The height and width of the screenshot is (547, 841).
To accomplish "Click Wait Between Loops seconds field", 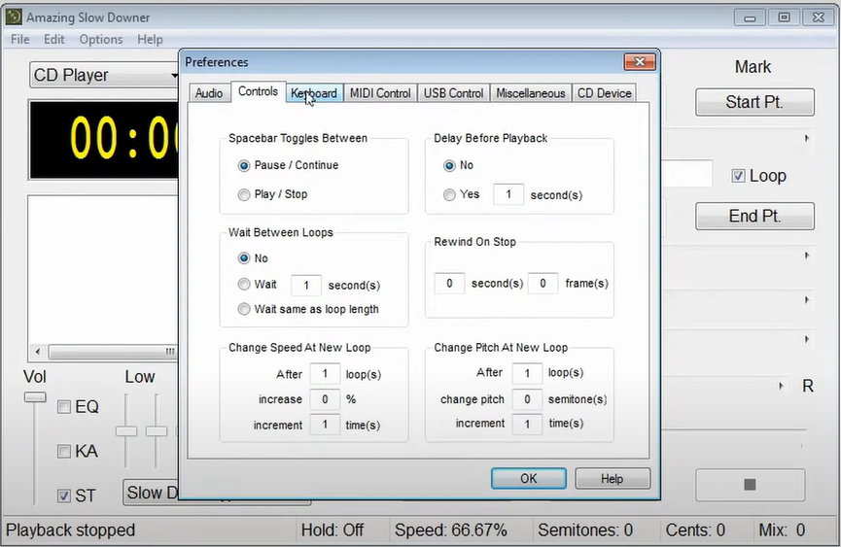I will (305, 285).
